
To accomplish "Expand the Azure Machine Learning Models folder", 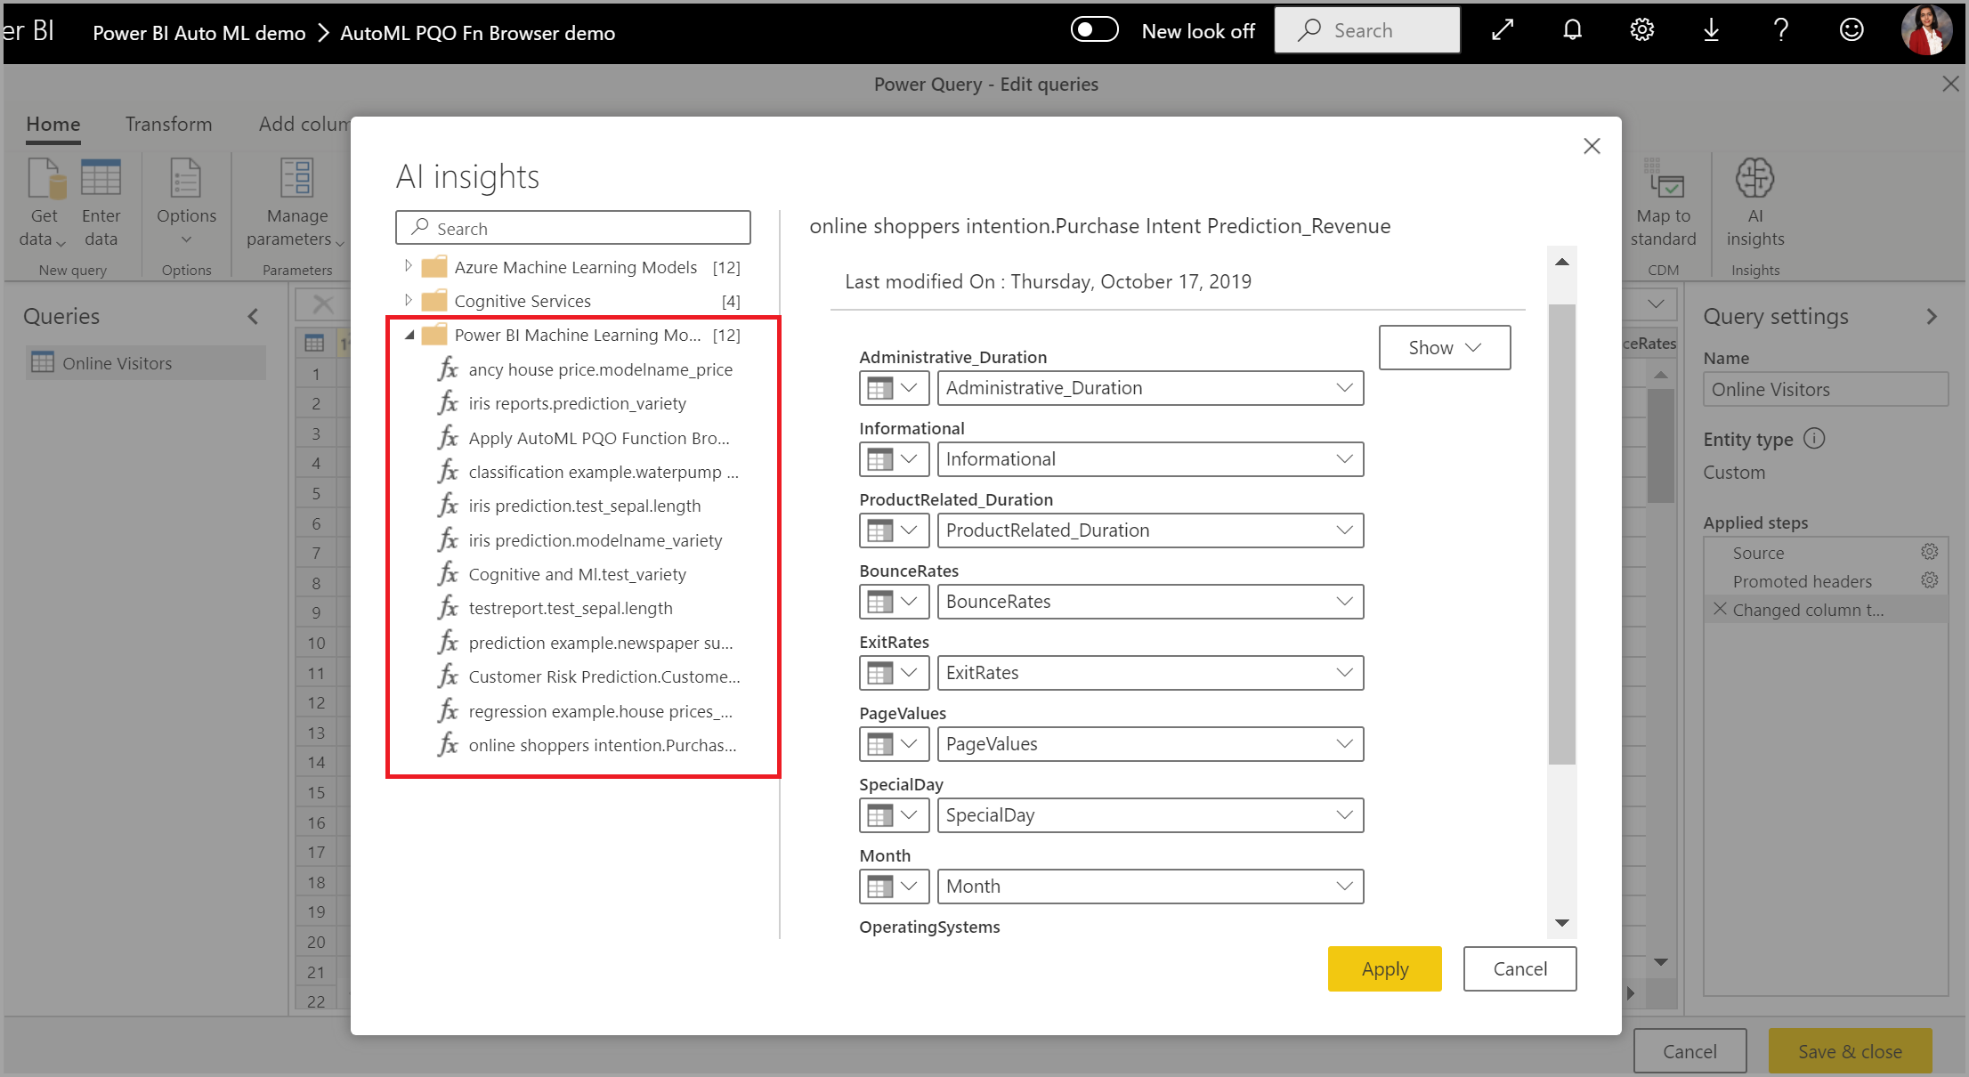I will pos(407,265).
